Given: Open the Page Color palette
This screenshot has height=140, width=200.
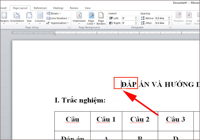Looking at the screenshot, I should [x=91, y=18].
